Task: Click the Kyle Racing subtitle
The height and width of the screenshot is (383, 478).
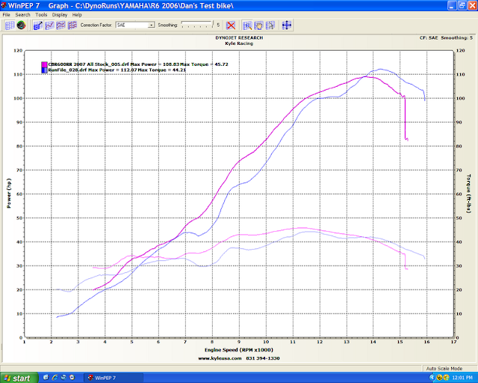Action: pyautogui.click(x=239, y=43)
